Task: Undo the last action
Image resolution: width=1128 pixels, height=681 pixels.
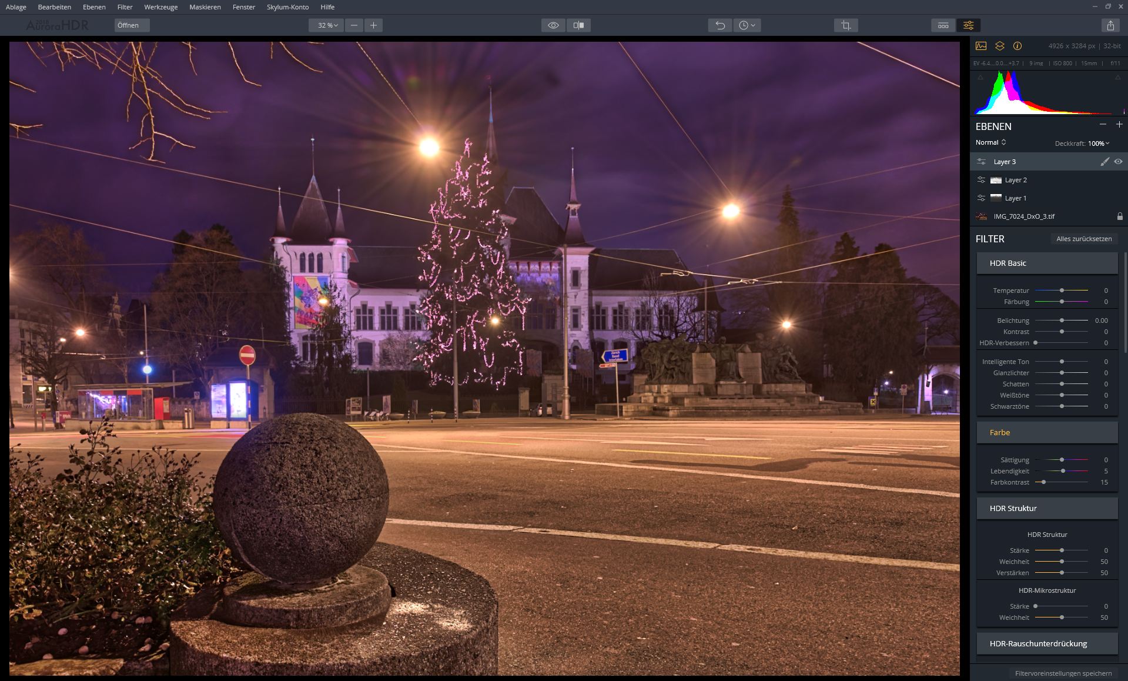Action: point(720,25)
